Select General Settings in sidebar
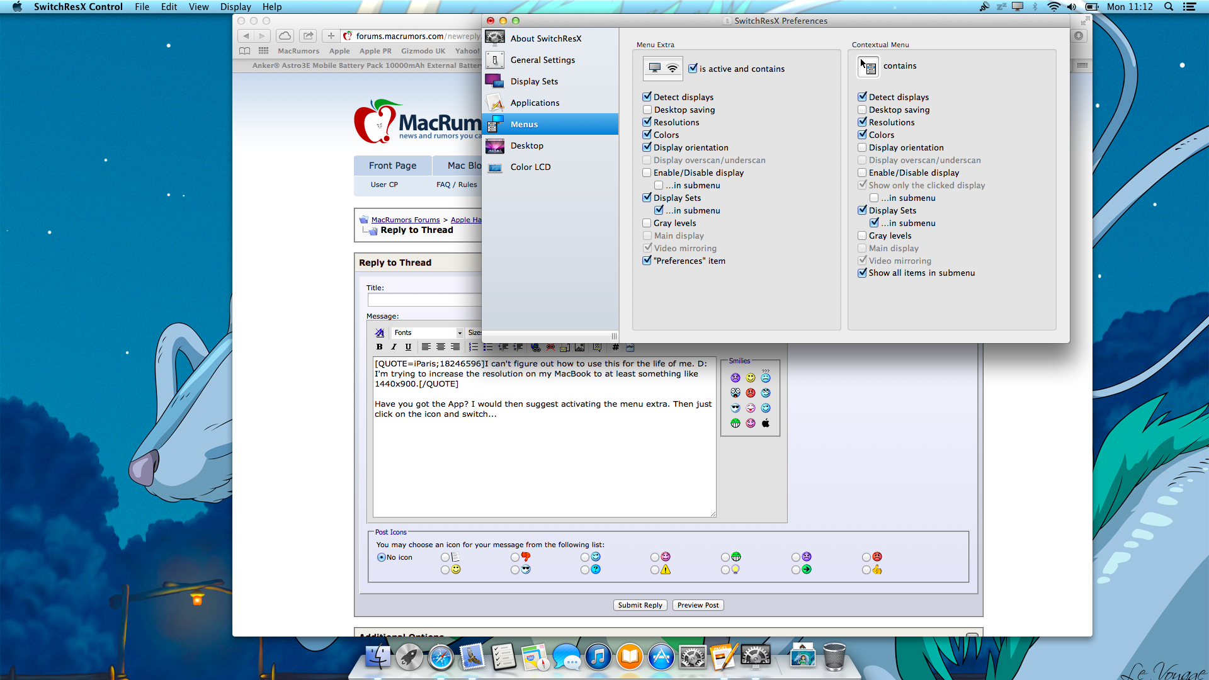Screen dimensions: 1209x680 (x=550, y=60)
